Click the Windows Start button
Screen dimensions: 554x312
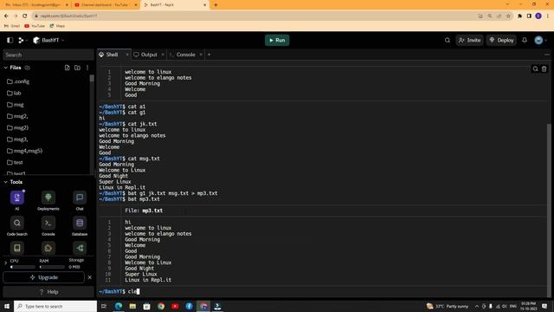pyautogui.click(x=7, y=306)
